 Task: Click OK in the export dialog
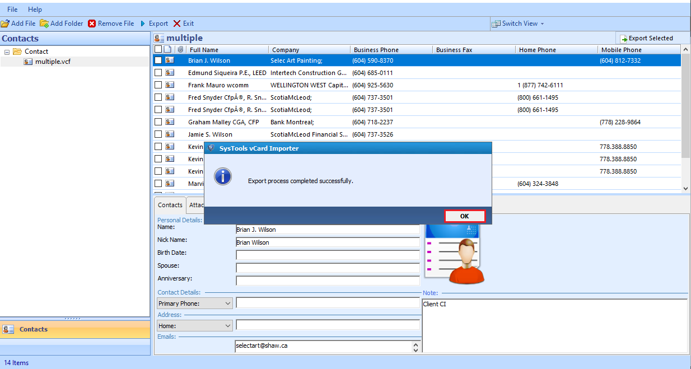[465, 216]
